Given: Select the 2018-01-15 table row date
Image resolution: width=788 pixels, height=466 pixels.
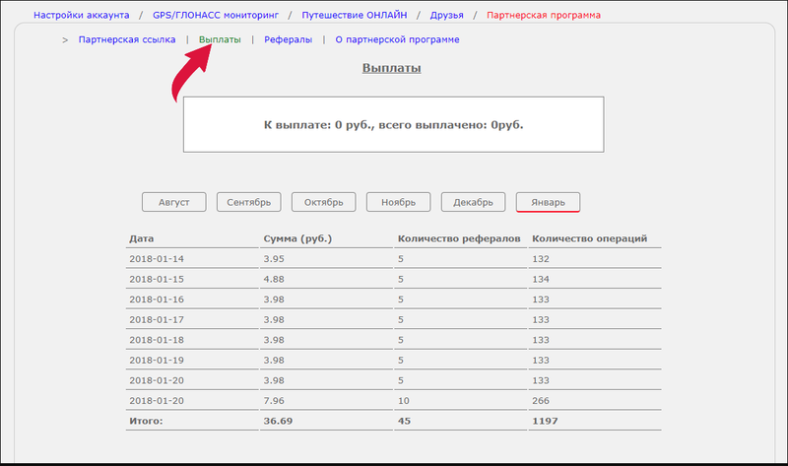Looking at the screenshot, I should [157, 279].
